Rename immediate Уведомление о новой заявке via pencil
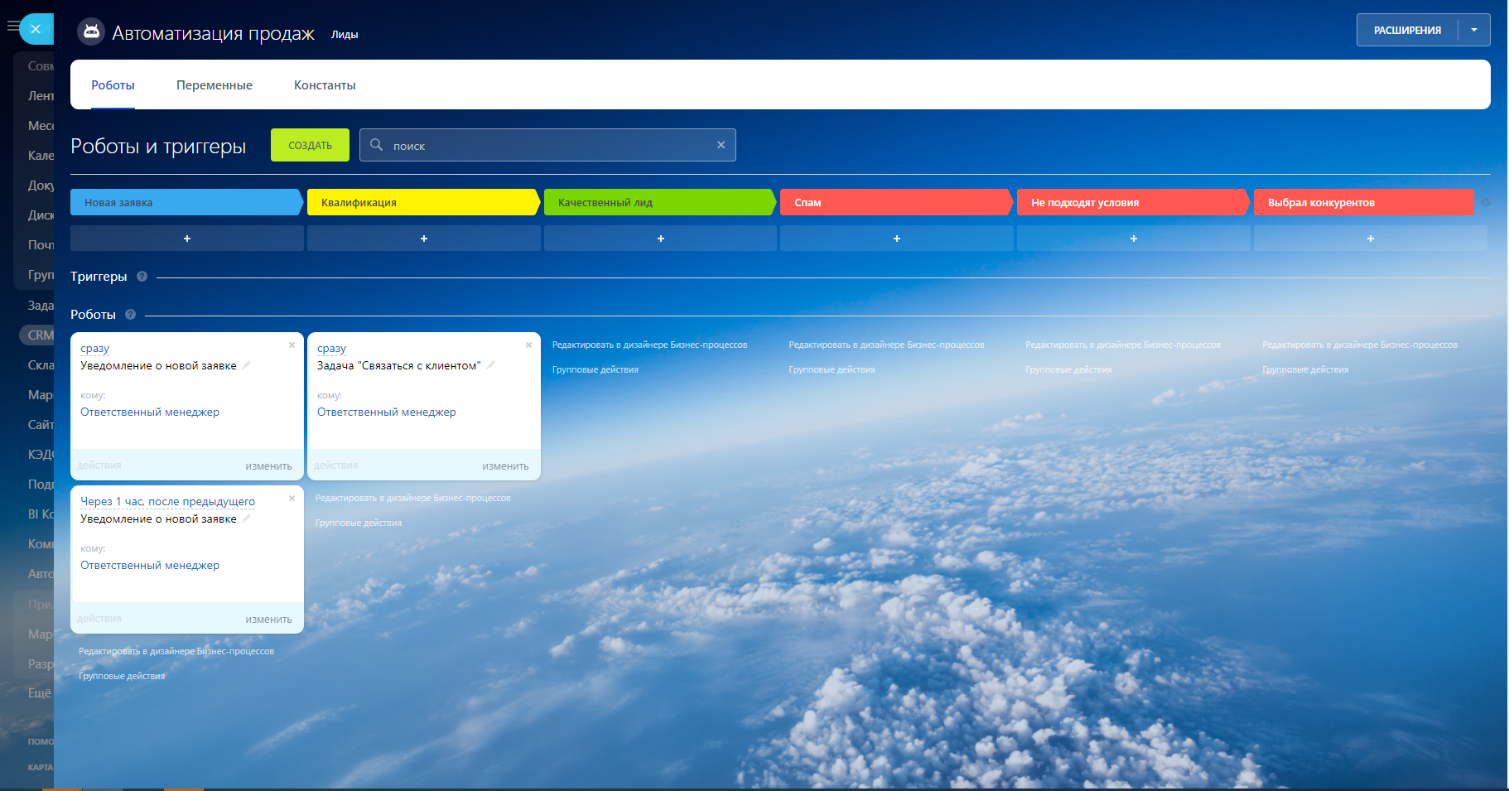1509x791 pixels. tap(247, 364)
